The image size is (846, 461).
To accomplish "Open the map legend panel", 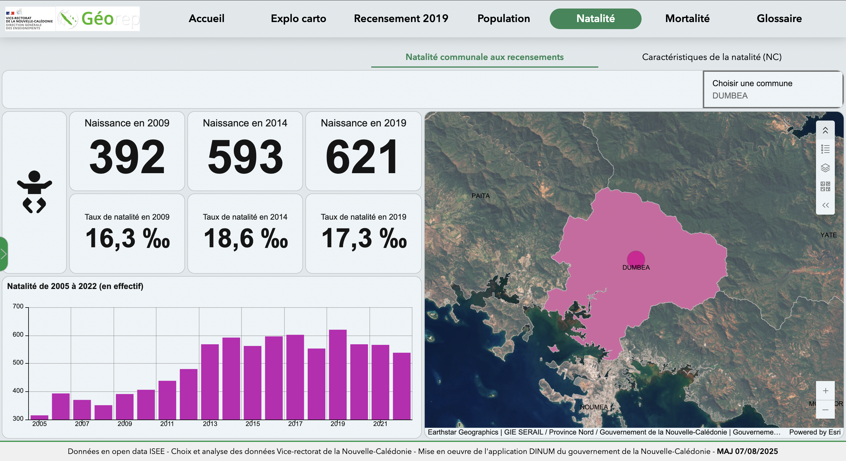I will (825, 149).
